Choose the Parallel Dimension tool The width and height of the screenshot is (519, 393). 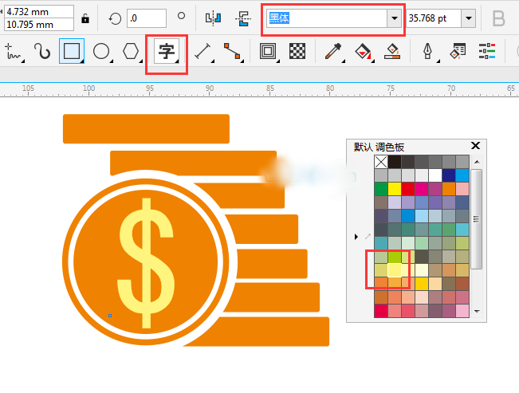(x=203, y=53)
